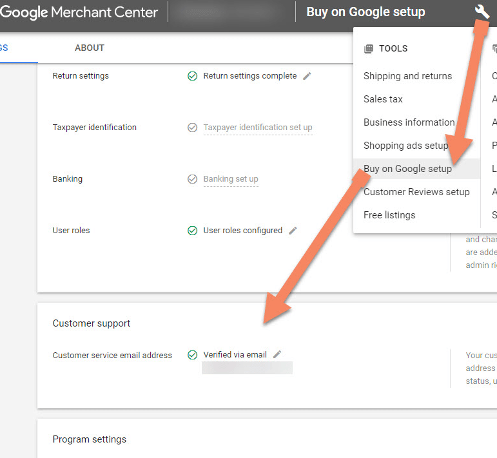
Task: Click the Program settings heading
Action: 90,439
